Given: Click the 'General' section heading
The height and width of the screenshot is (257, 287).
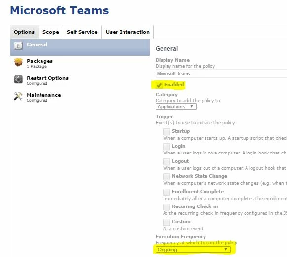Looking at the screenshot, I should click(x=167, y=49).
